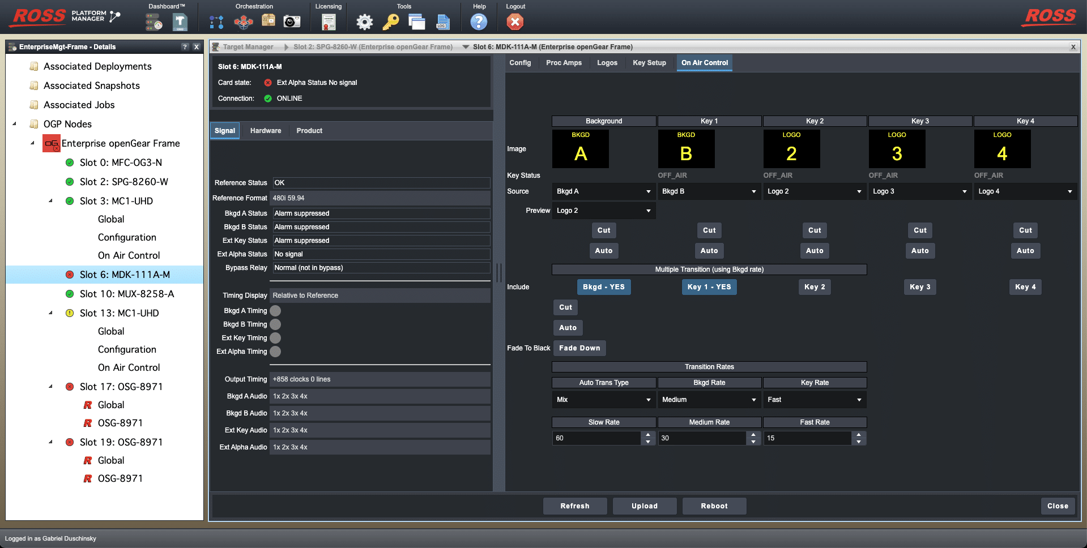Open the Auto Trans Type dropdown showing Mix

point(604,400)
